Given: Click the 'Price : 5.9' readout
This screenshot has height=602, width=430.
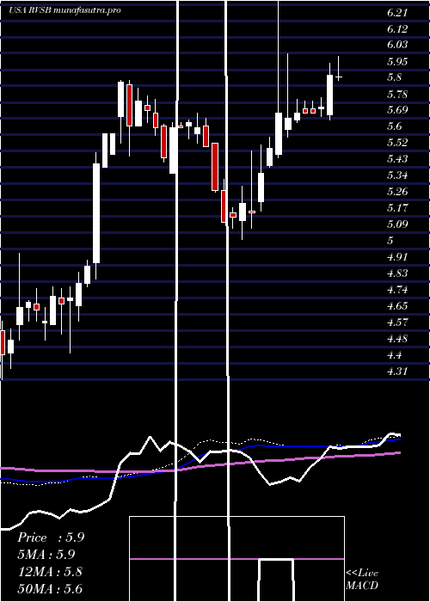Looking at the screenshot, I should pyautogui.click(x=51, y=537).
